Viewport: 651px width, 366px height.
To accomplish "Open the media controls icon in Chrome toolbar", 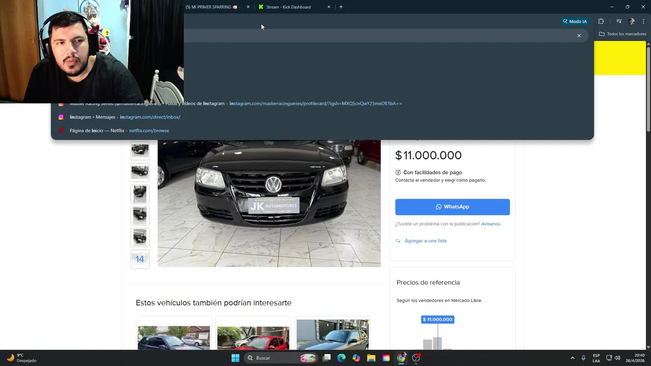I will pos(619,21).
